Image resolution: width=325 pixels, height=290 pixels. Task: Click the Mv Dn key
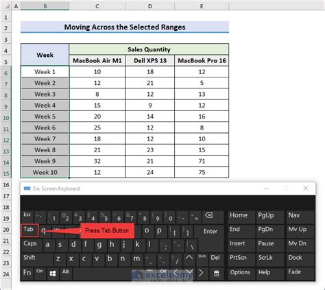(300, 245)
